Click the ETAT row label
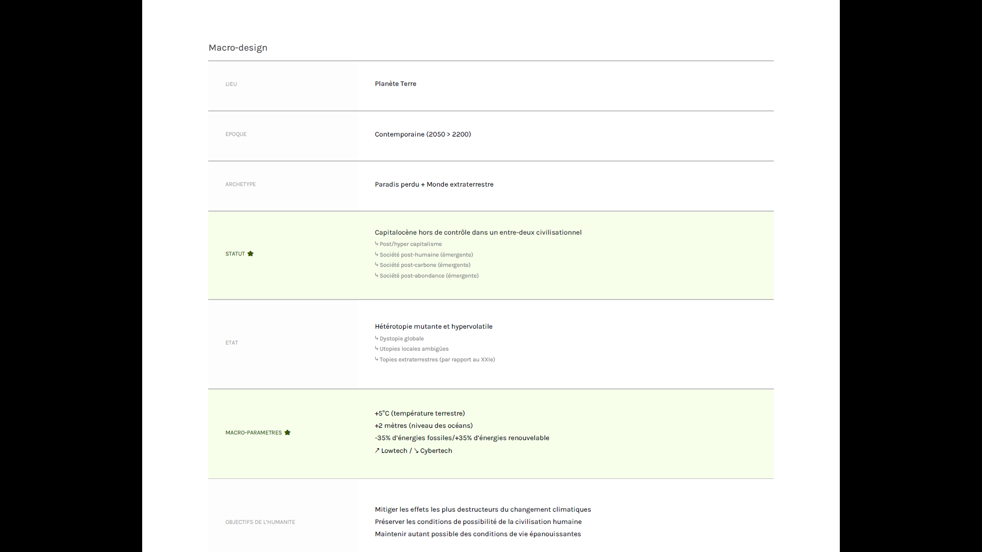 click(232, 342)
